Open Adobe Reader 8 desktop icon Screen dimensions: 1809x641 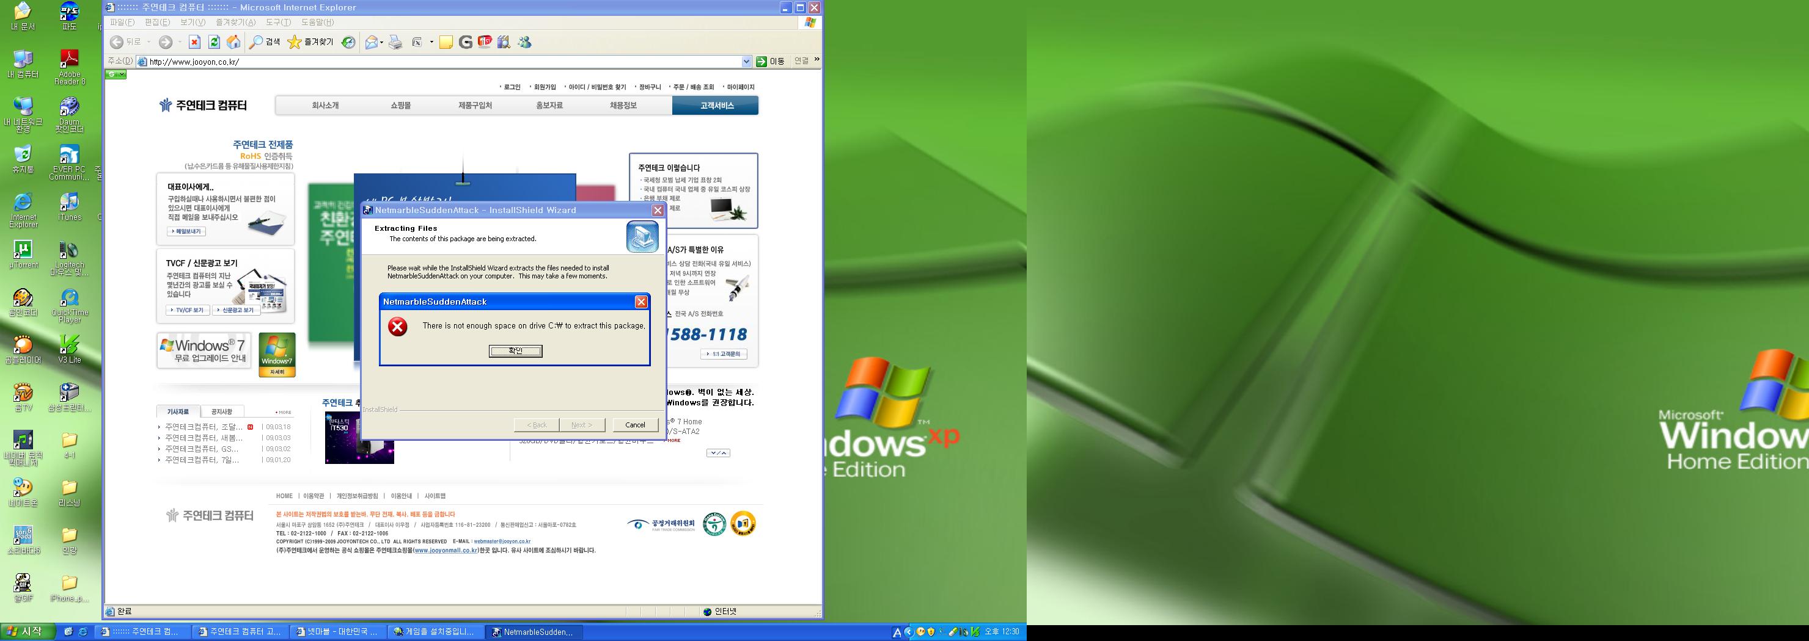point(69,67)
